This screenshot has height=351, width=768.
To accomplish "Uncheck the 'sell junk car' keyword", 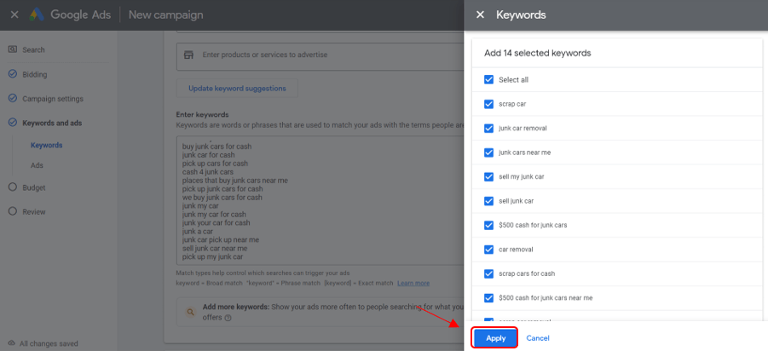I will [488, 201].
